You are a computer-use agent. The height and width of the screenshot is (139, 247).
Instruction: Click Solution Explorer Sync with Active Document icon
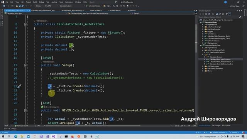coord(217,14)
